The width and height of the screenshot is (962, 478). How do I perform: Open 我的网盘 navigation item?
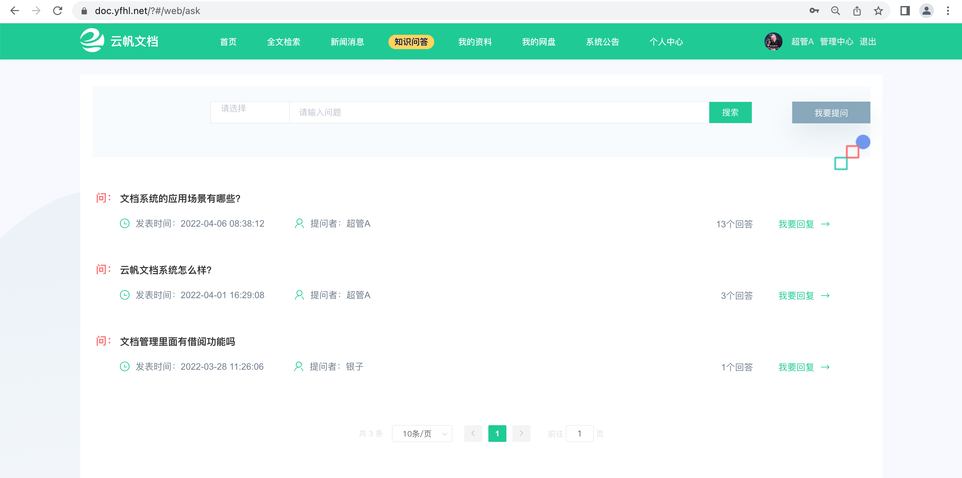tap(538, 41)
